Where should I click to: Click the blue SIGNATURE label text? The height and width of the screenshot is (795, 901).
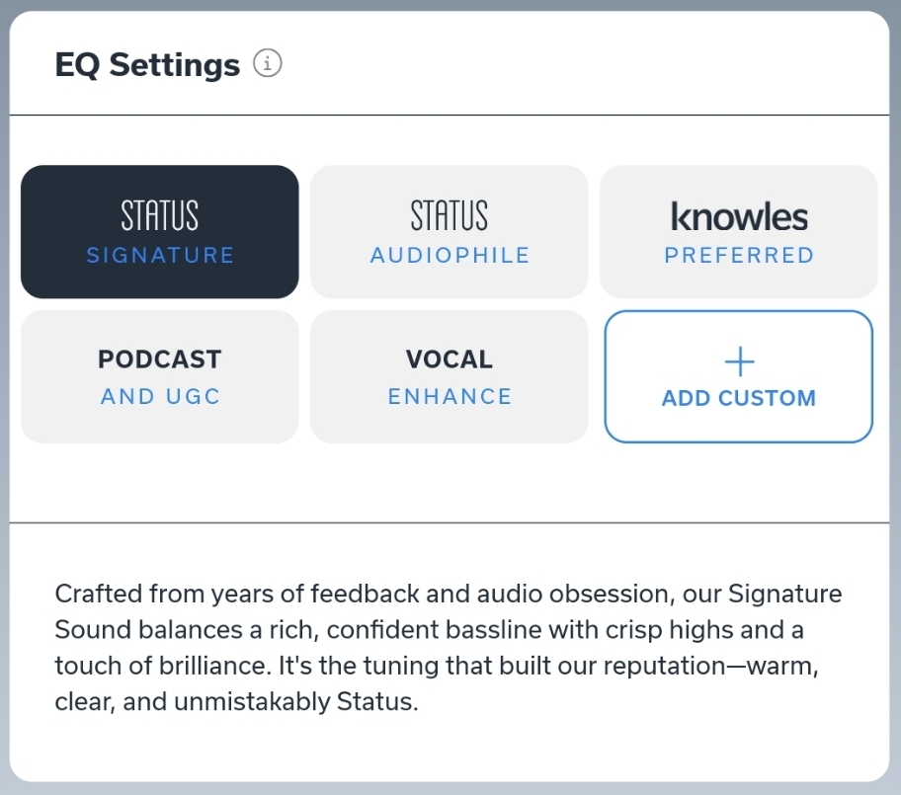160,256
